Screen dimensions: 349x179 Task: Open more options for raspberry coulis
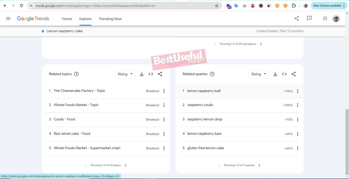[298, 105]
